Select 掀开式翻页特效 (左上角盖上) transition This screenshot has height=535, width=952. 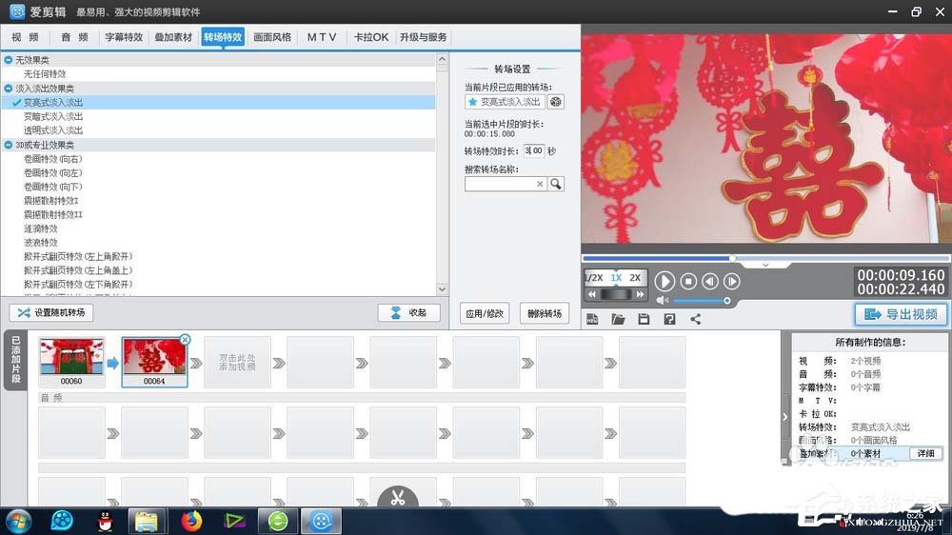click(78, 271)
